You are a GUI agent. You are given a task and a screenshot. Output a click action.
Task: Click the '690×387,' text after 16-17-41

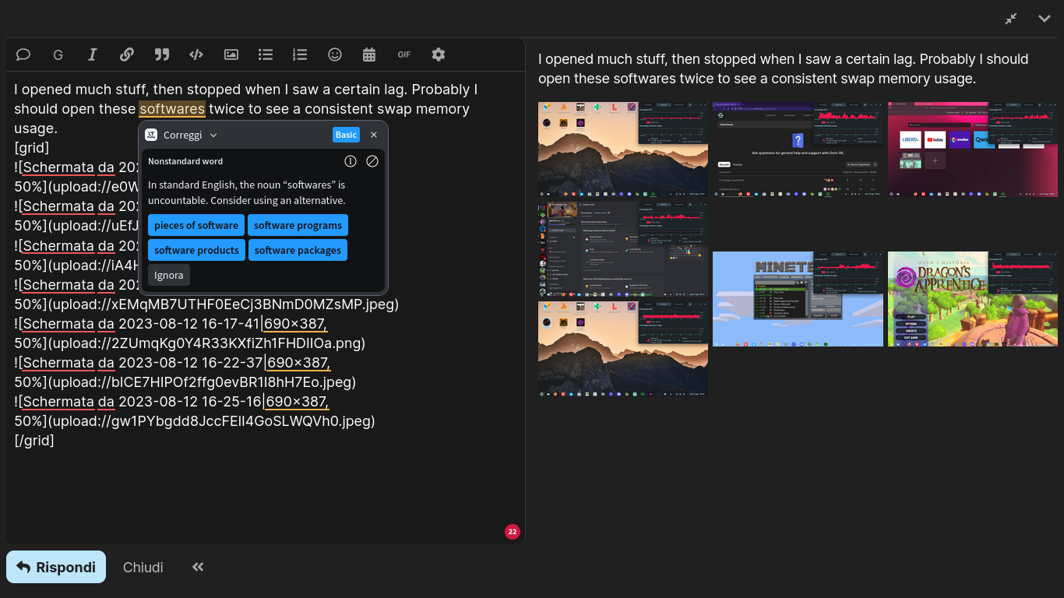295,323
